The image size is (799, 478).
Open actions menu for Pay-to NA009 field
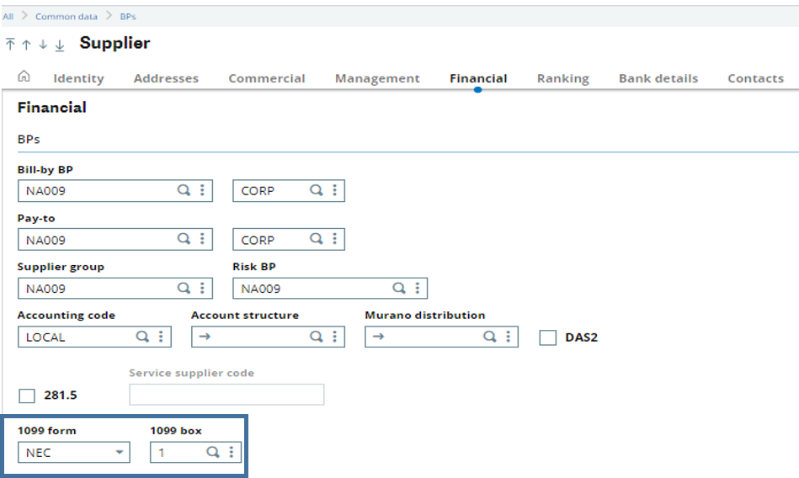coord(202,240)
